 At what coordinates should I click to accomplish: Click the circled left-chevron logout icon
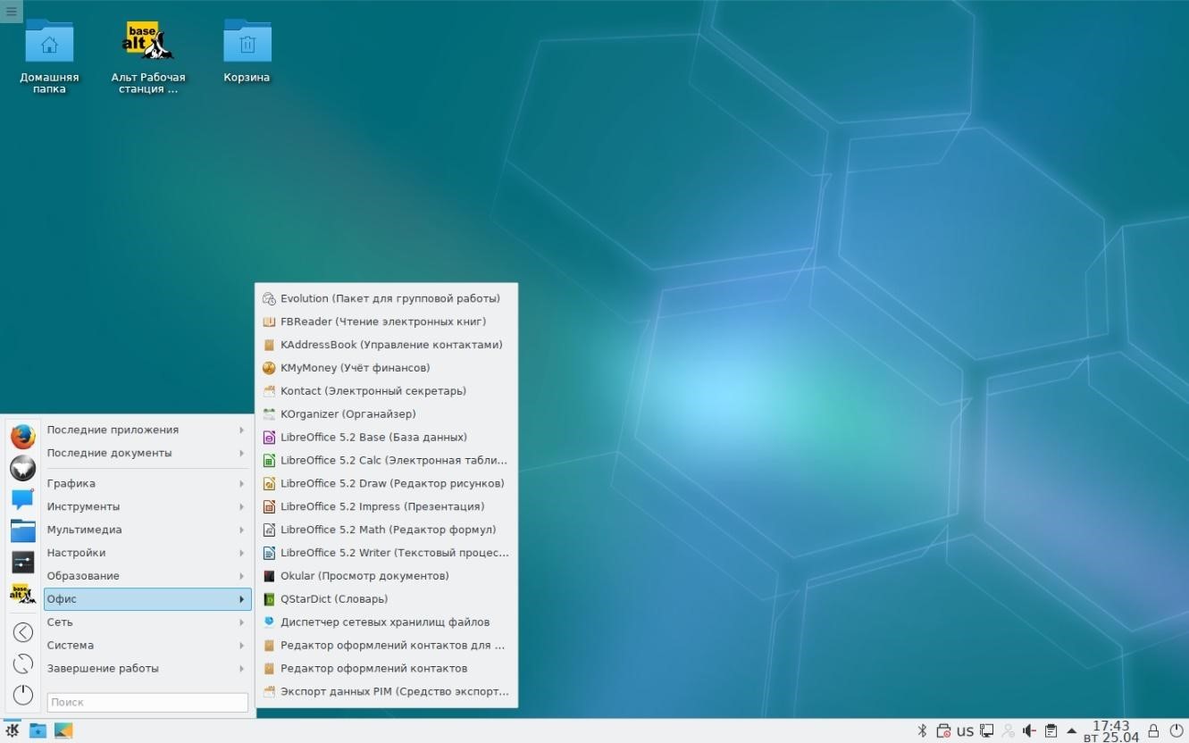tap(23, 632)
